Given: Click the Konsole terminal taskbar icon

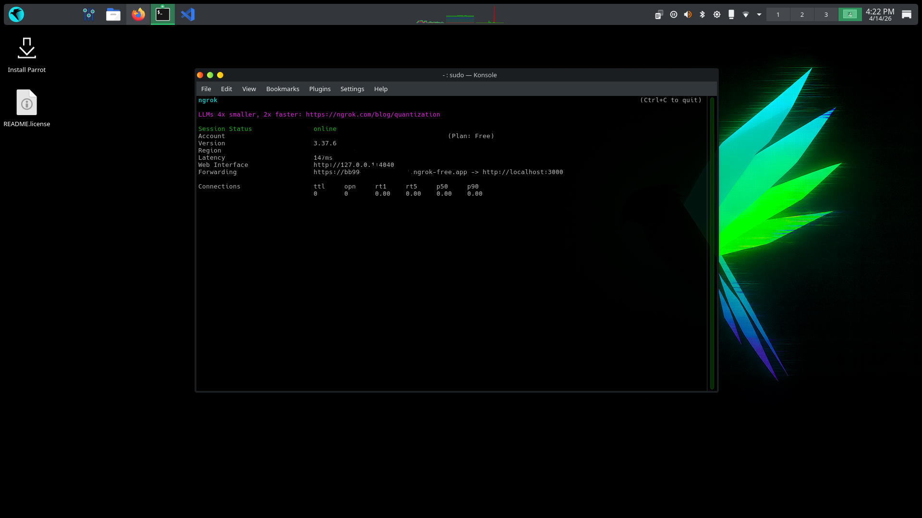Looking at the screenshot, I should click(163, 14).
